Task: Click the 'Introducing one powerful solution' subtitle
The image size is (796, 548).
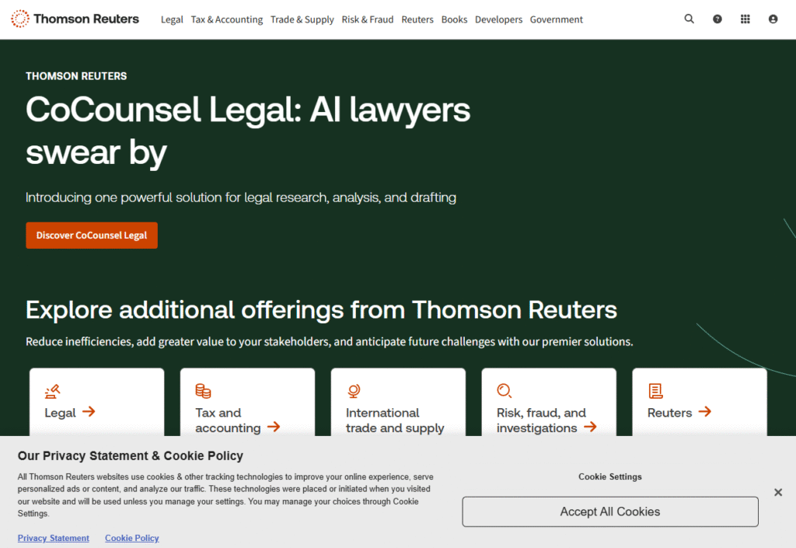Action: point(241,197)
